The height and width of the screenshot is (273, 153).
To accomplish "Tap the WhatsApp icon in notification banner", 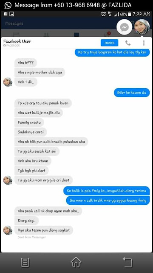I will tap(8, 5).
